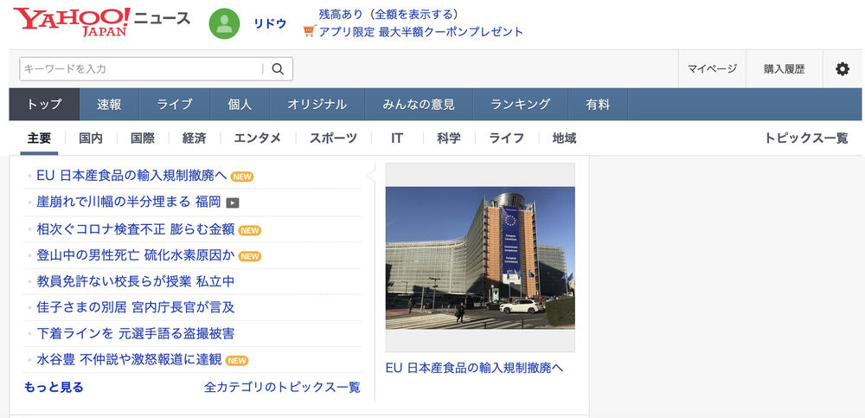
Task: Select the スポーツ category
Action: coord(333,138)
